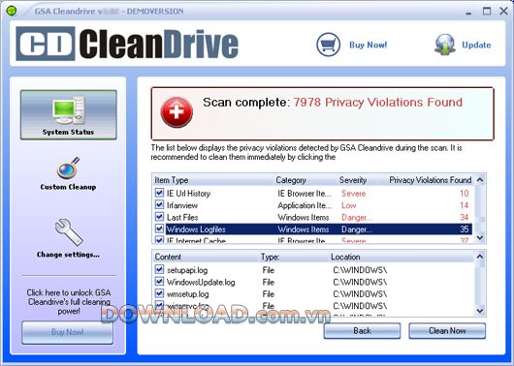Uncheck the Windows Logfiles checkbox
This screenshot has height=366, width=514.
pos(159,229)
